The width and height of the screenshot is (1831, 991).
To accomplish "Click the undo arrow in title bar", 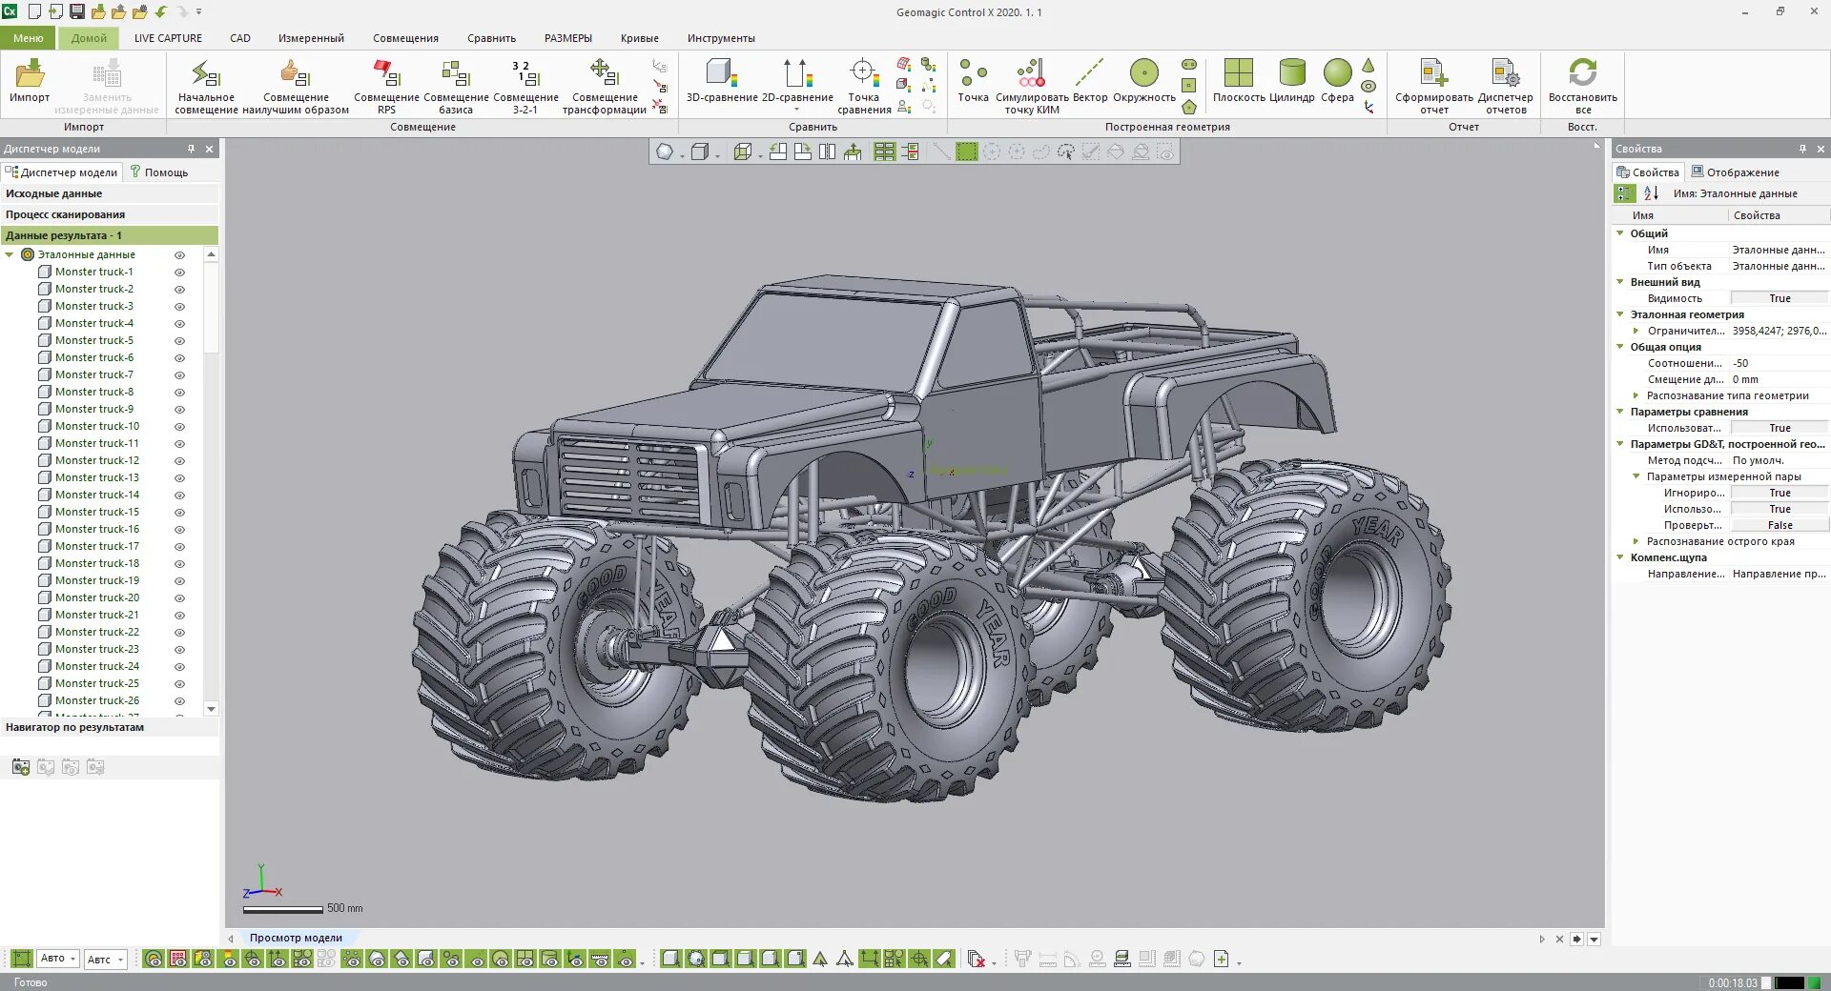I will click(x=161, y=11).
